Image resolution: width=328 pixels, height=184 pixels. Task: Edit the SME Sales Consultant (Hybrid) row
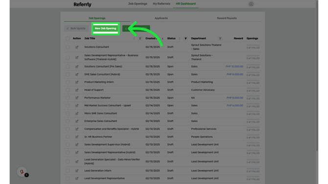pos(77,74)
